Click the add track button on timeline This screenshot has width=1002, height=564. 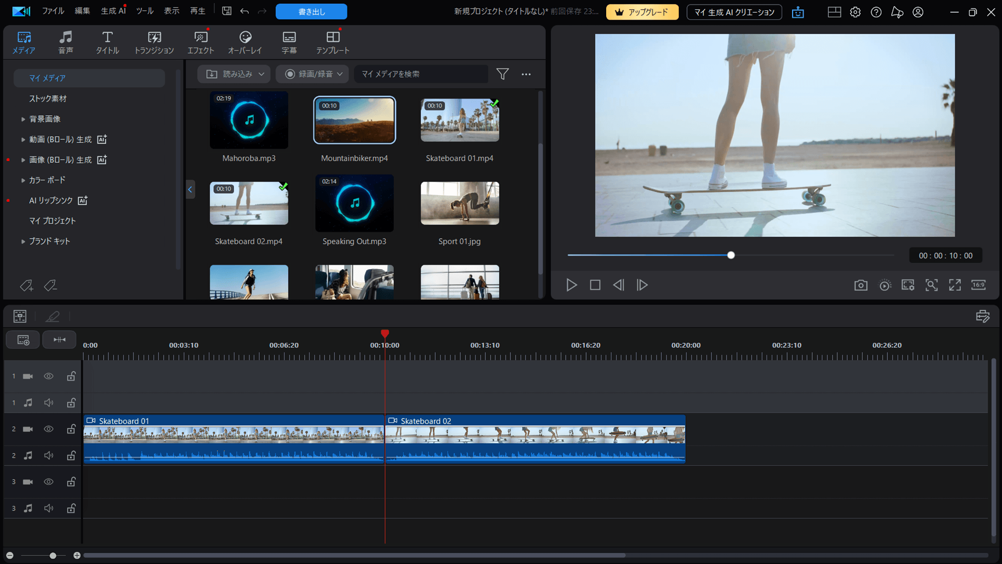pyautogui.click(x=23, y=340)
